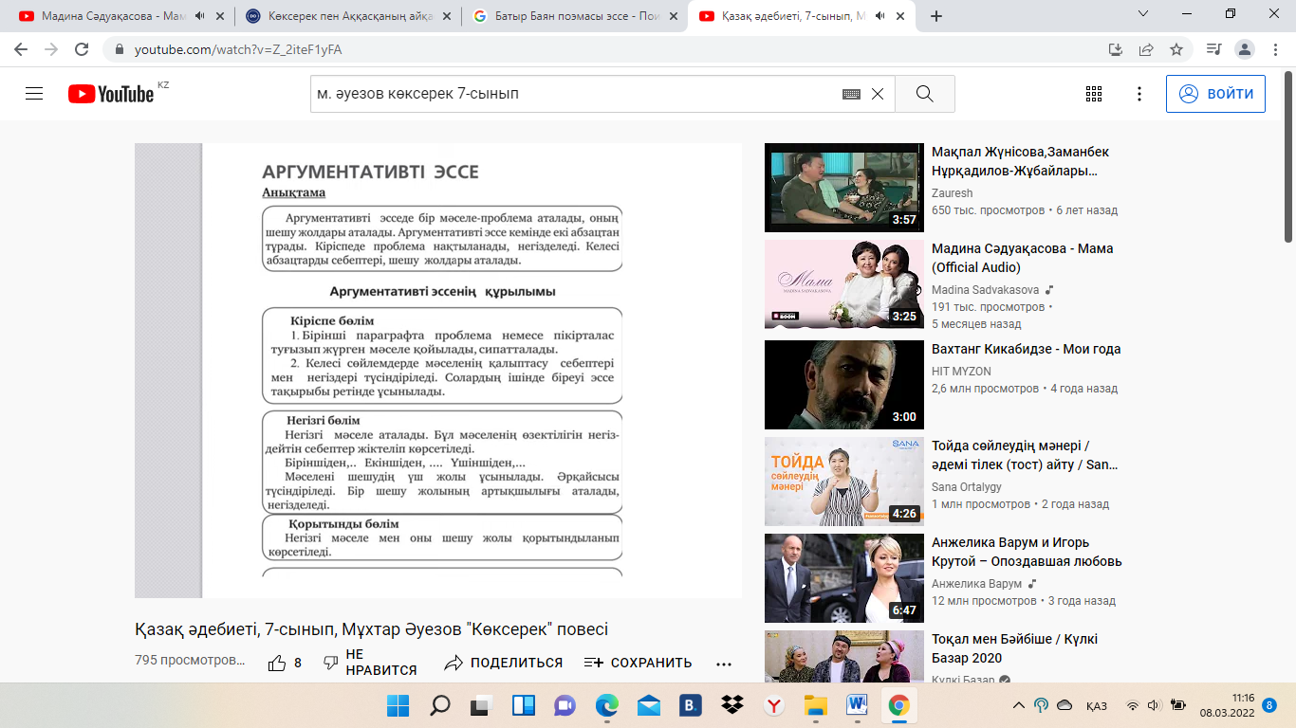Open Chrome tab search chevron
The height and width of the screenshot is (728, 1296).
(1142, 14)
